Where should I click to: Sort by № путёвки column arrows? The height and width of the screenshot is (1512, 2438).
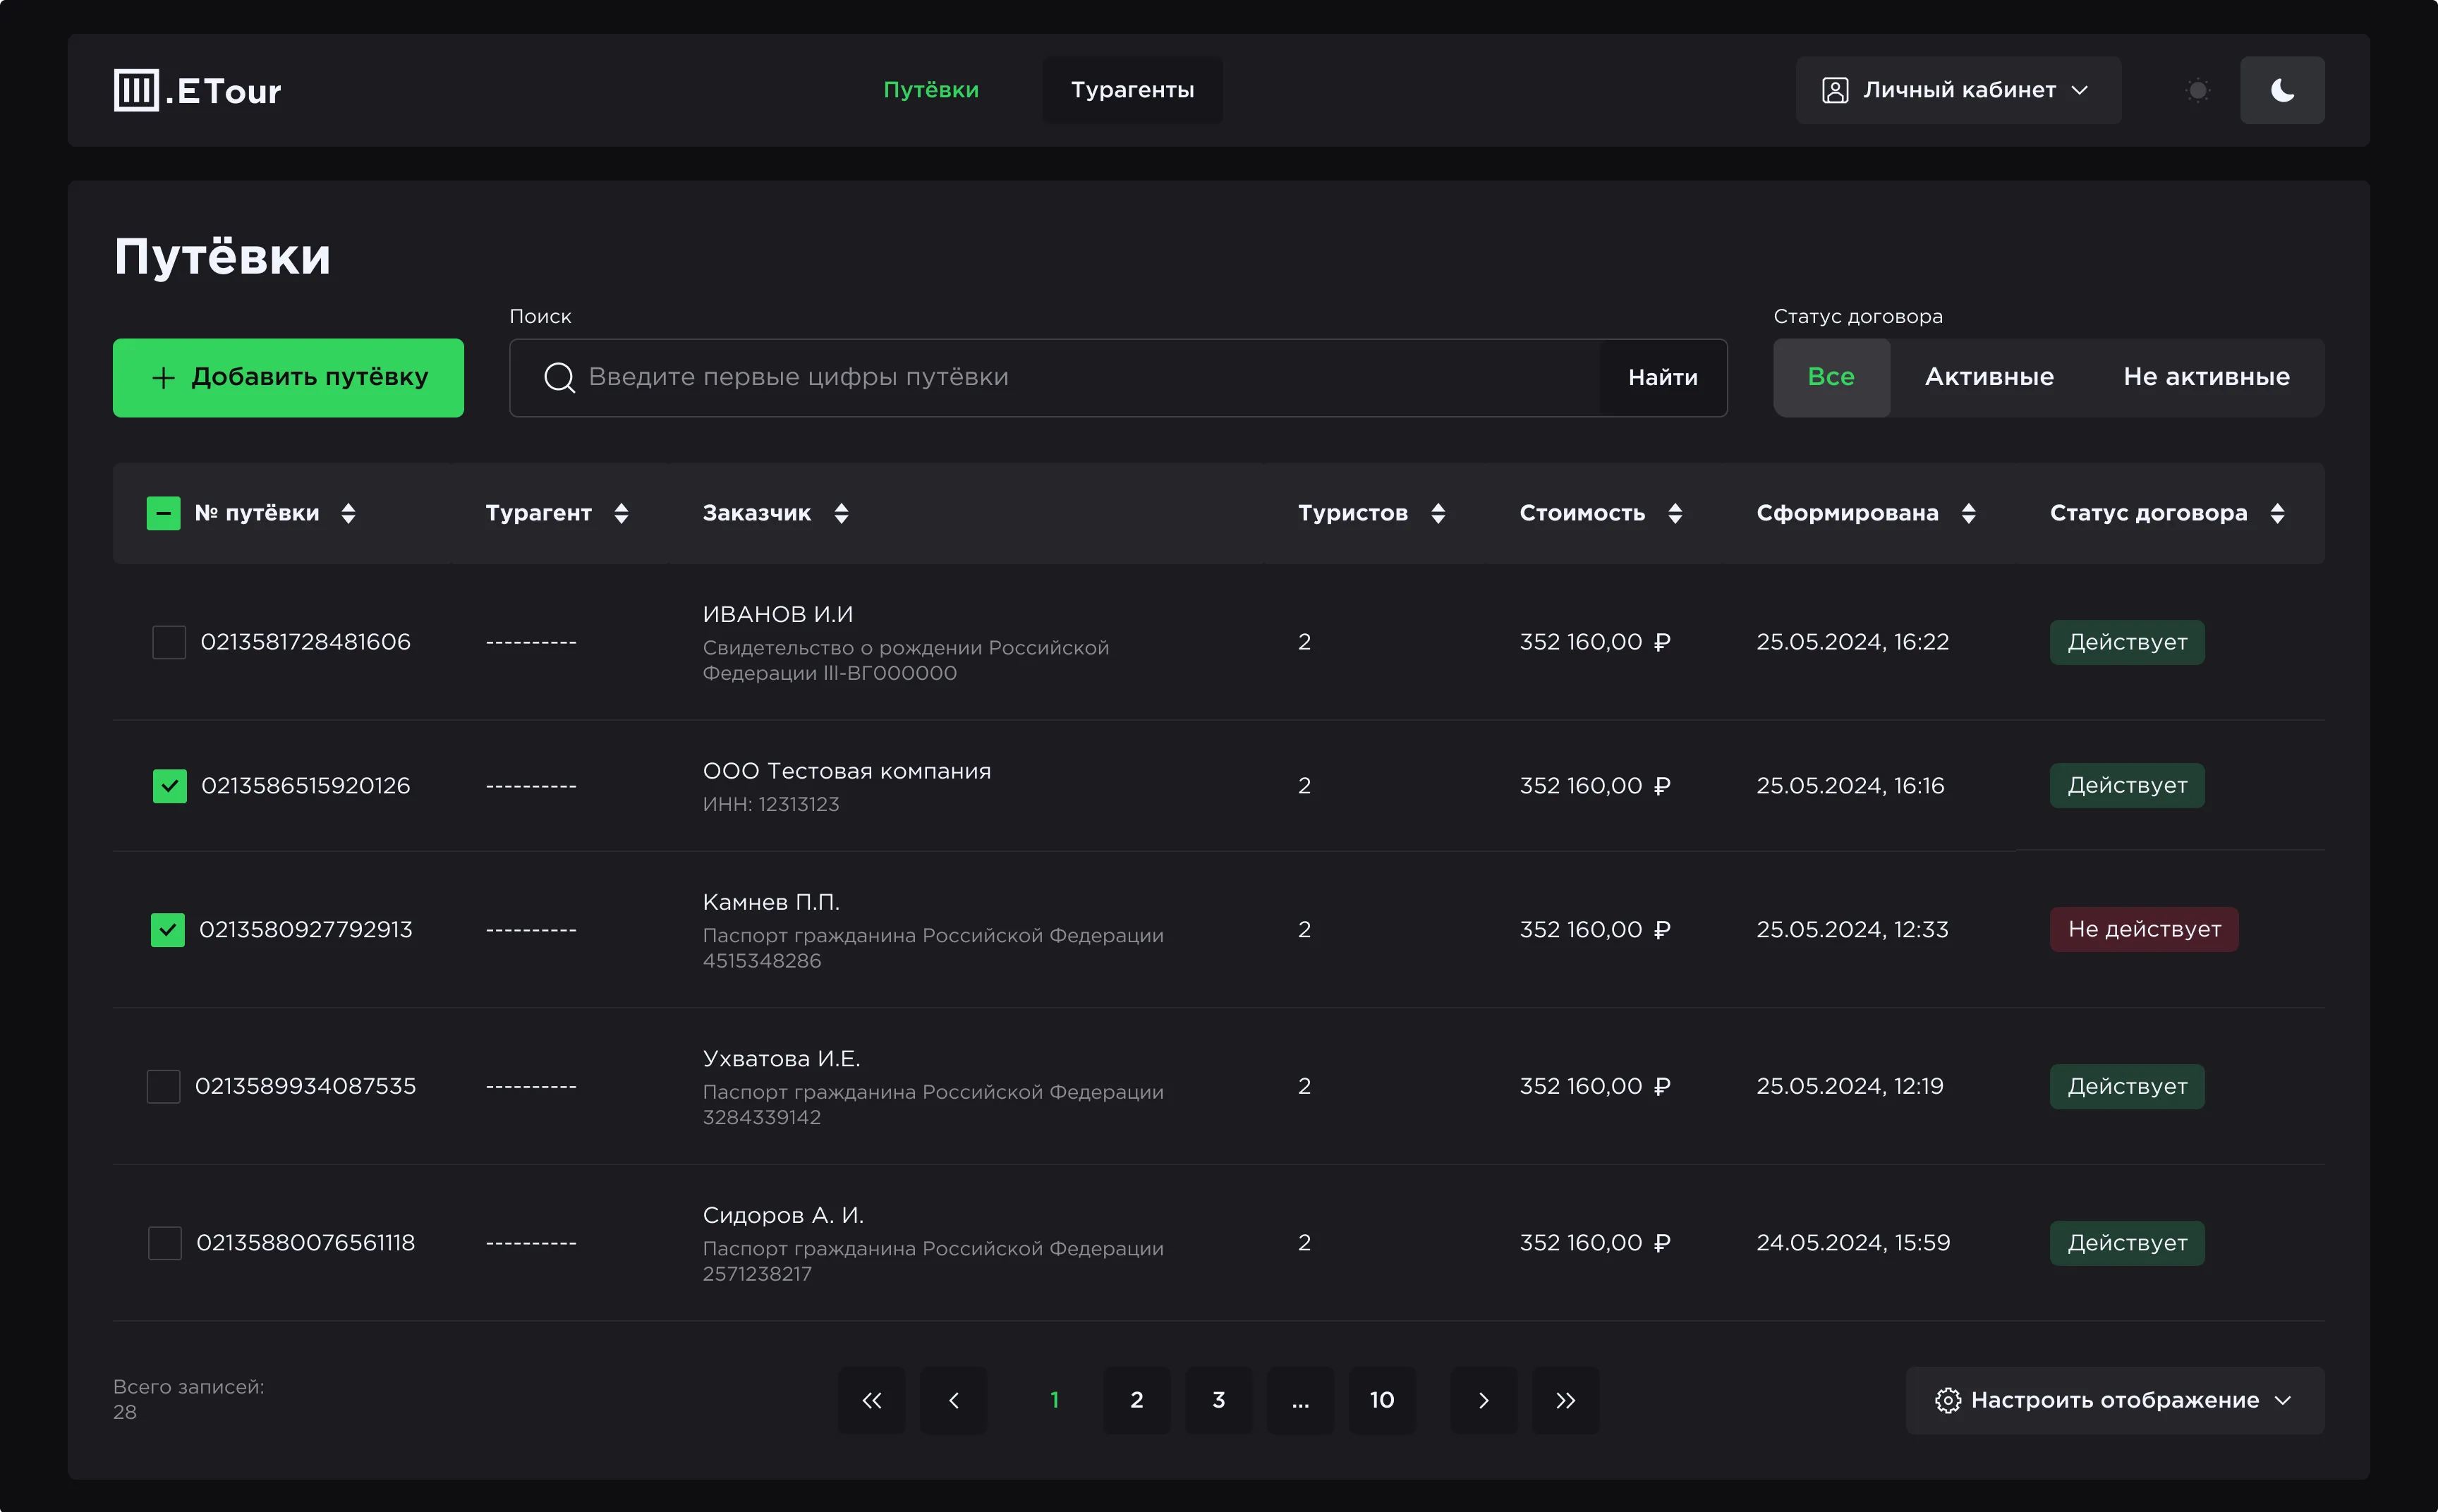(x=348, y=514)
